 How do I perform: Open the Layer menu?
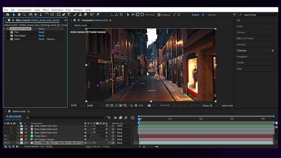(x=37, y=10)
